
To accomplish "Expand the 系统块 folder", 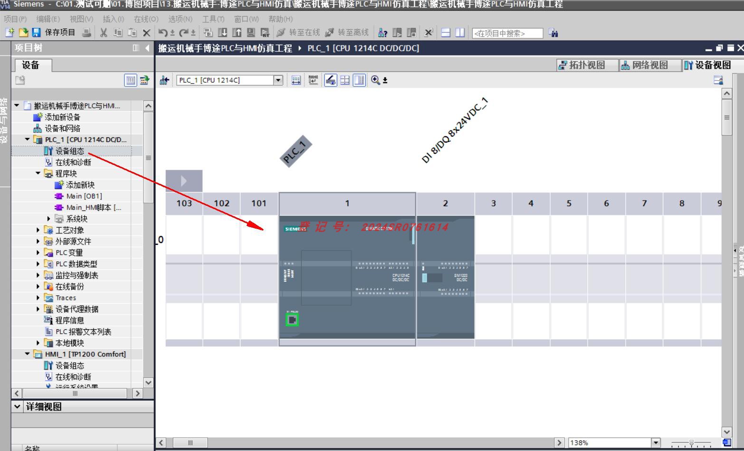I will tap(48, 219).
